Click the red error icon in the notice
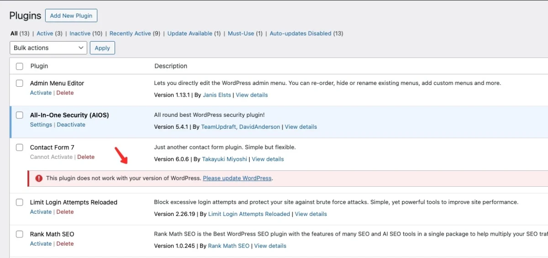This screenshot has height=258, width=548. point(39,179)
